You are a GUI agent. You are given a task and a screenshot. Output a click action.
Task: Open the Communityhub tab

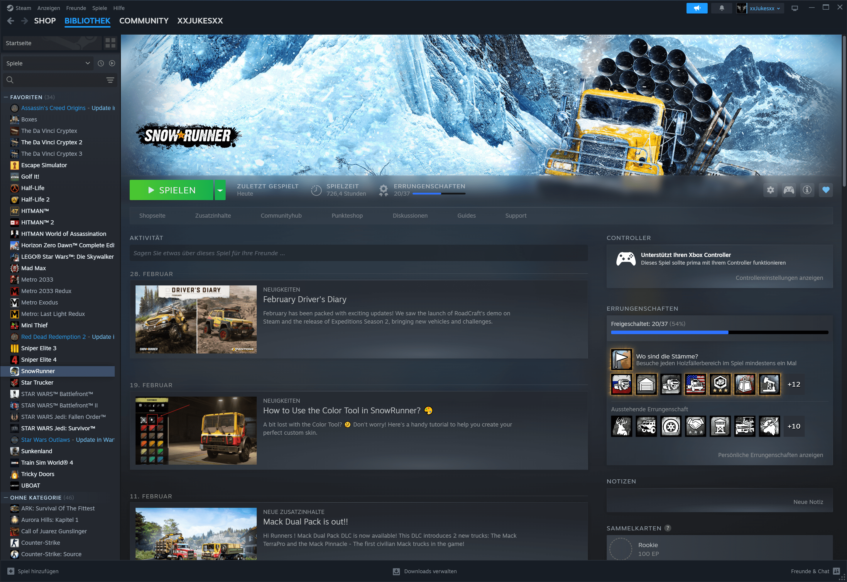coord(281,216)
